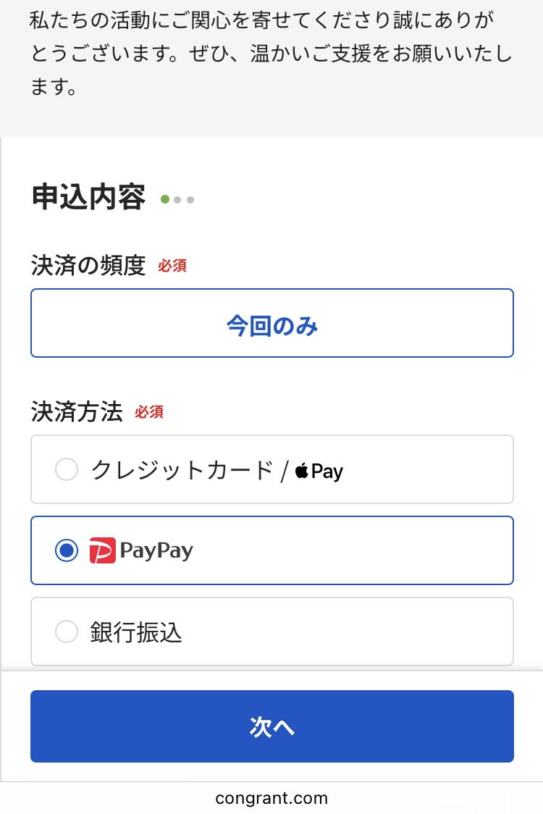
Task: Tap the congrant.com address bar
Action: click(x=271, y=798)
